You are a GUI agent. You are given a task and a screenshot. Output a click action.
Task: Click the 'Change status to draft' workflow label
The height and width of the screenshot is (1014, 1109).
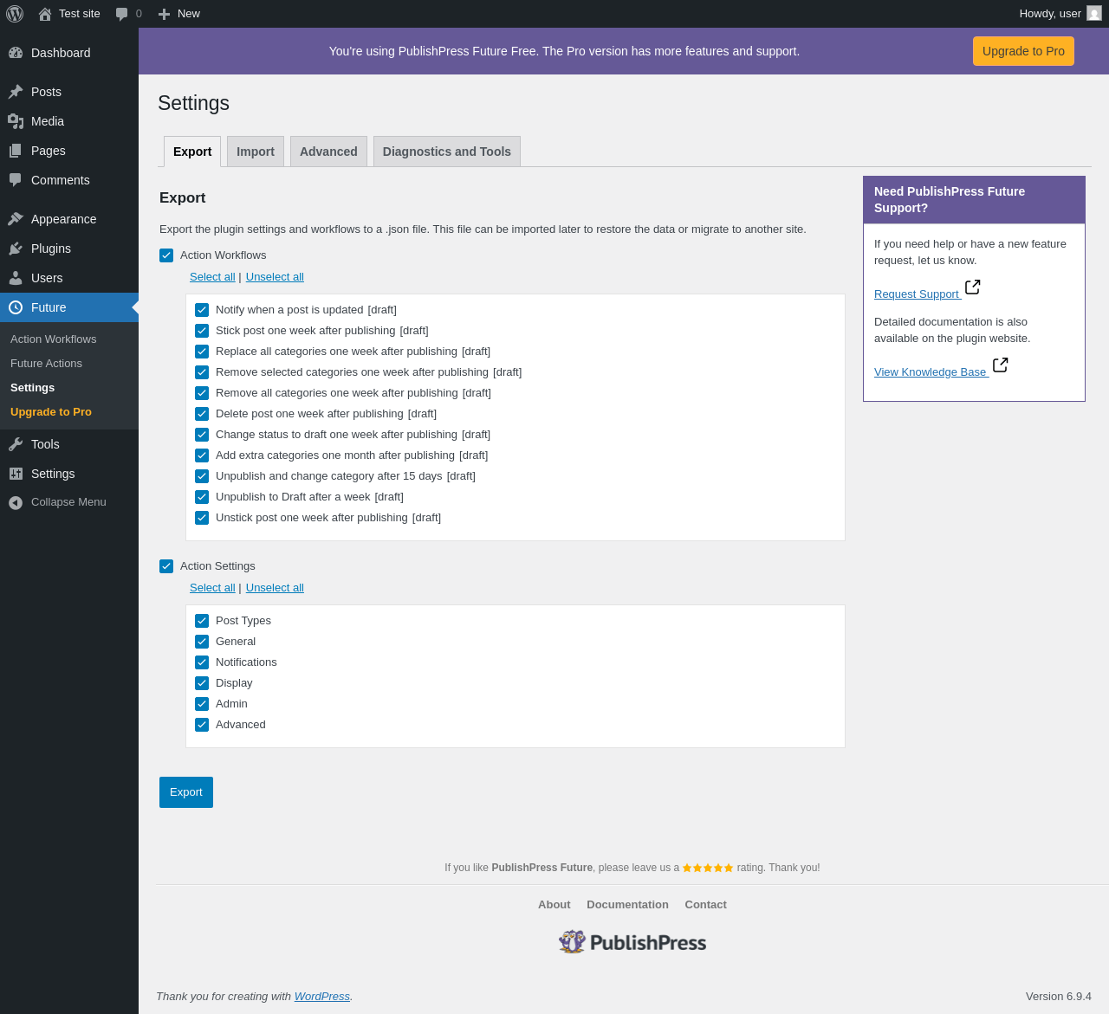point(336,435)
